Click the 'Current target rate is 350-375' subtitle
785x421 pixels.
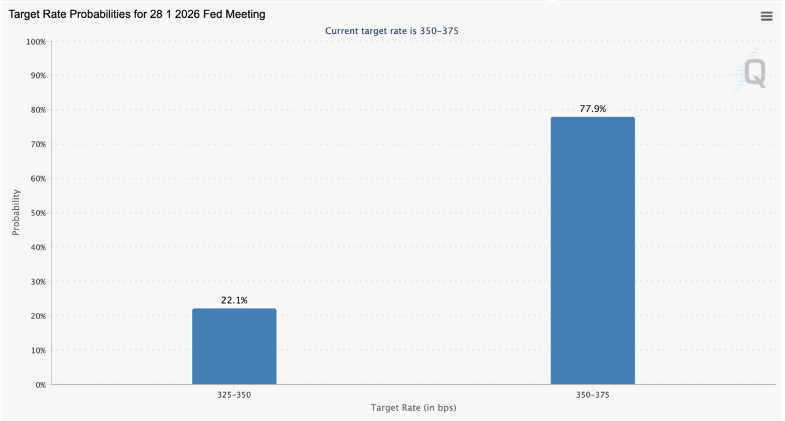[391, 31]
